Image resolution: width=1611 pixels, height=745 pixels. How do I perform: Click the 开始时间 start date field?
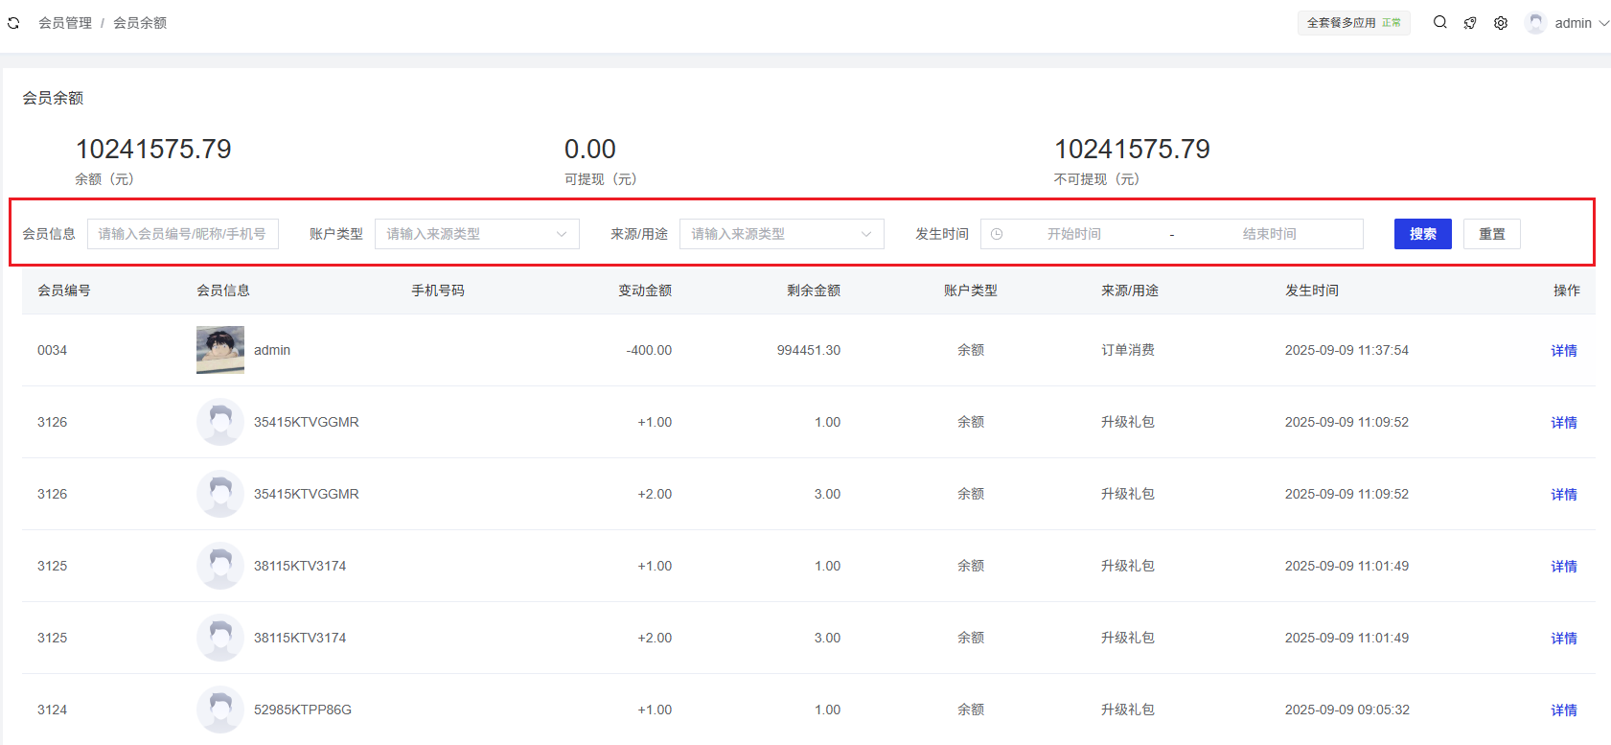click(1073, 234)
